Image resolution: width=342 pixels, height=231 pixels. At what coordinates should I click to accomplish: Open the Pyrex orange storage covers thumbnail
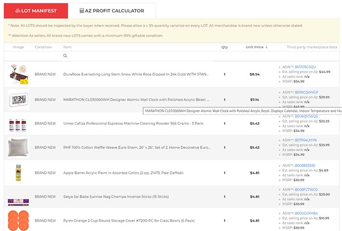19,220
